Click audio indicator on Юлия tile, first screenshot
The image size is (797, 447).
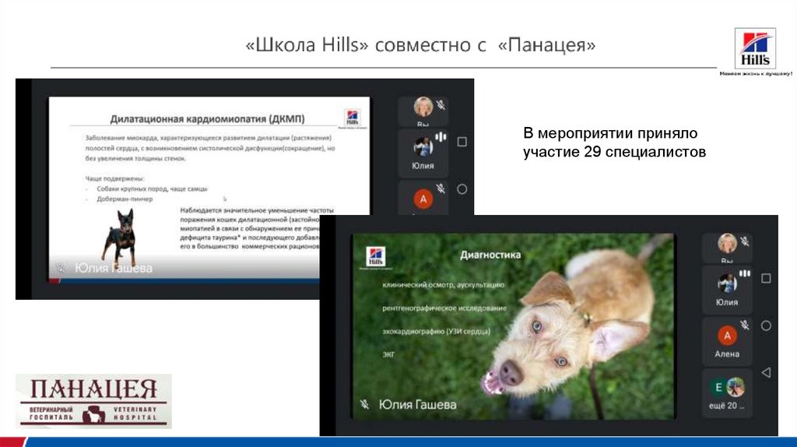coord(441,137)
